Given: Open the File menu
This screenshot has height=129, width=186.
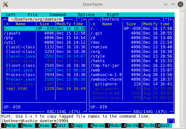Looking at the screenshot, I should (x=32, y=14).
